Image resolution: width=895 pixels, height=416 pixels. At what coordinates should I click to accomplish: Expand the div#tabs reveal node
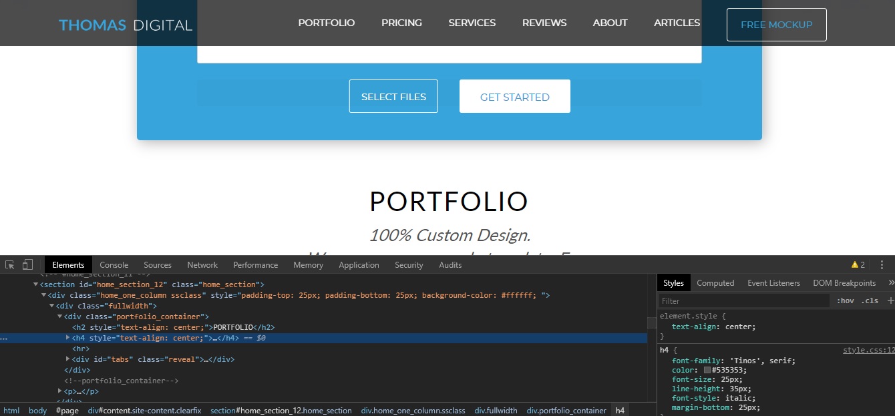click(68, 359)
